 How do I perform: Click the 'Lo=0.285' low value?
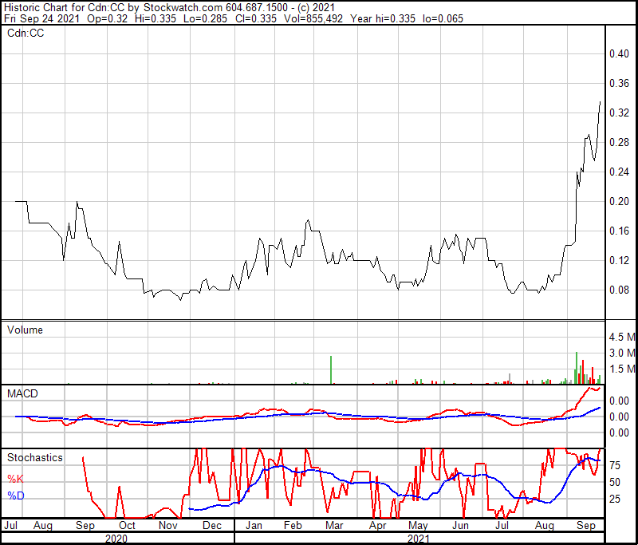(x=205, y=18)
